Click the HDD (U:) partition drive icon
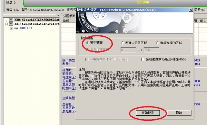 point(16,28)
